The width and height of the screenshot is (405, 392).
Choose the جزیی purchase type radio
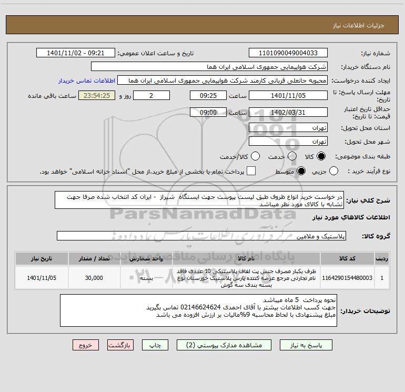(333, 171)
